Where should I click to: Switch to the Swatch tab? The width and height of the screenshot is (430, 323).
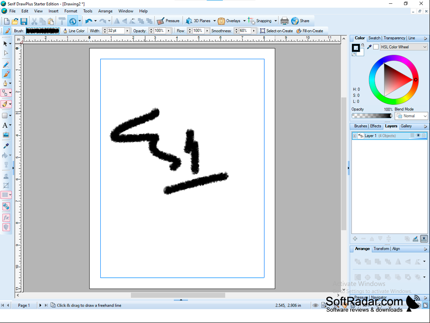pyautogui.click(x=374, y=38)
